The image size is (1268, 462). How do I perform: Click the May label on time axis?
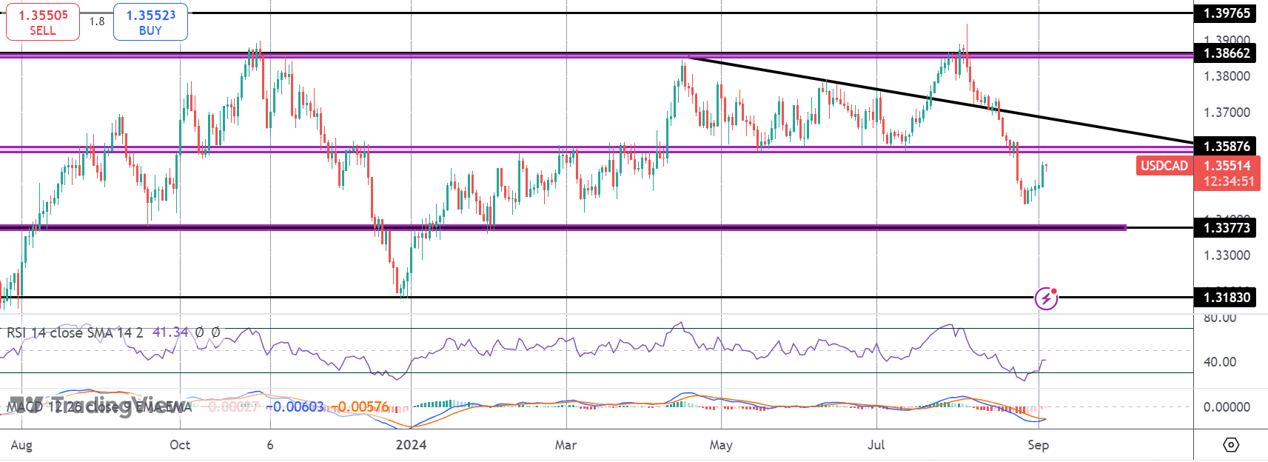721,445
